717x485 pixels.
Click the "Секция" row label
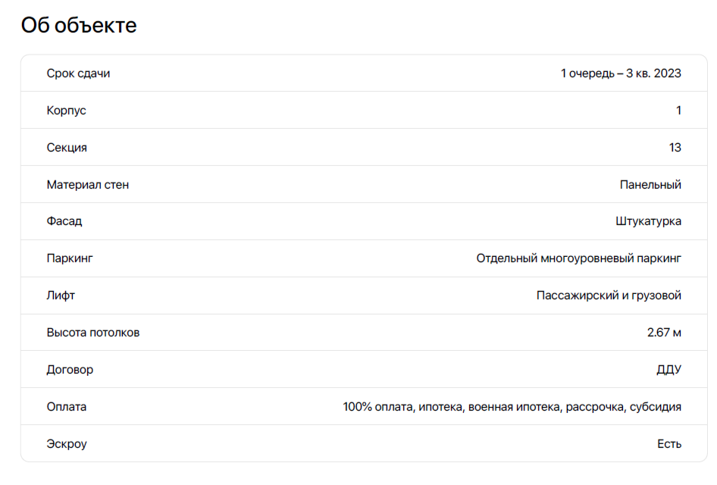coord(67,148)
